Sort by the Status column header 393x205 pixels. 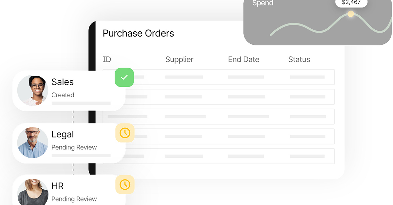(x=299, y=59)
